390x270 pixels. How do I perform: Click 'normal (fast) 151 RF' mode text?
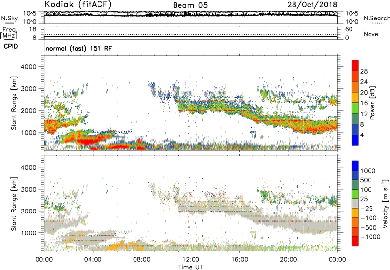[x=78, y=48]
